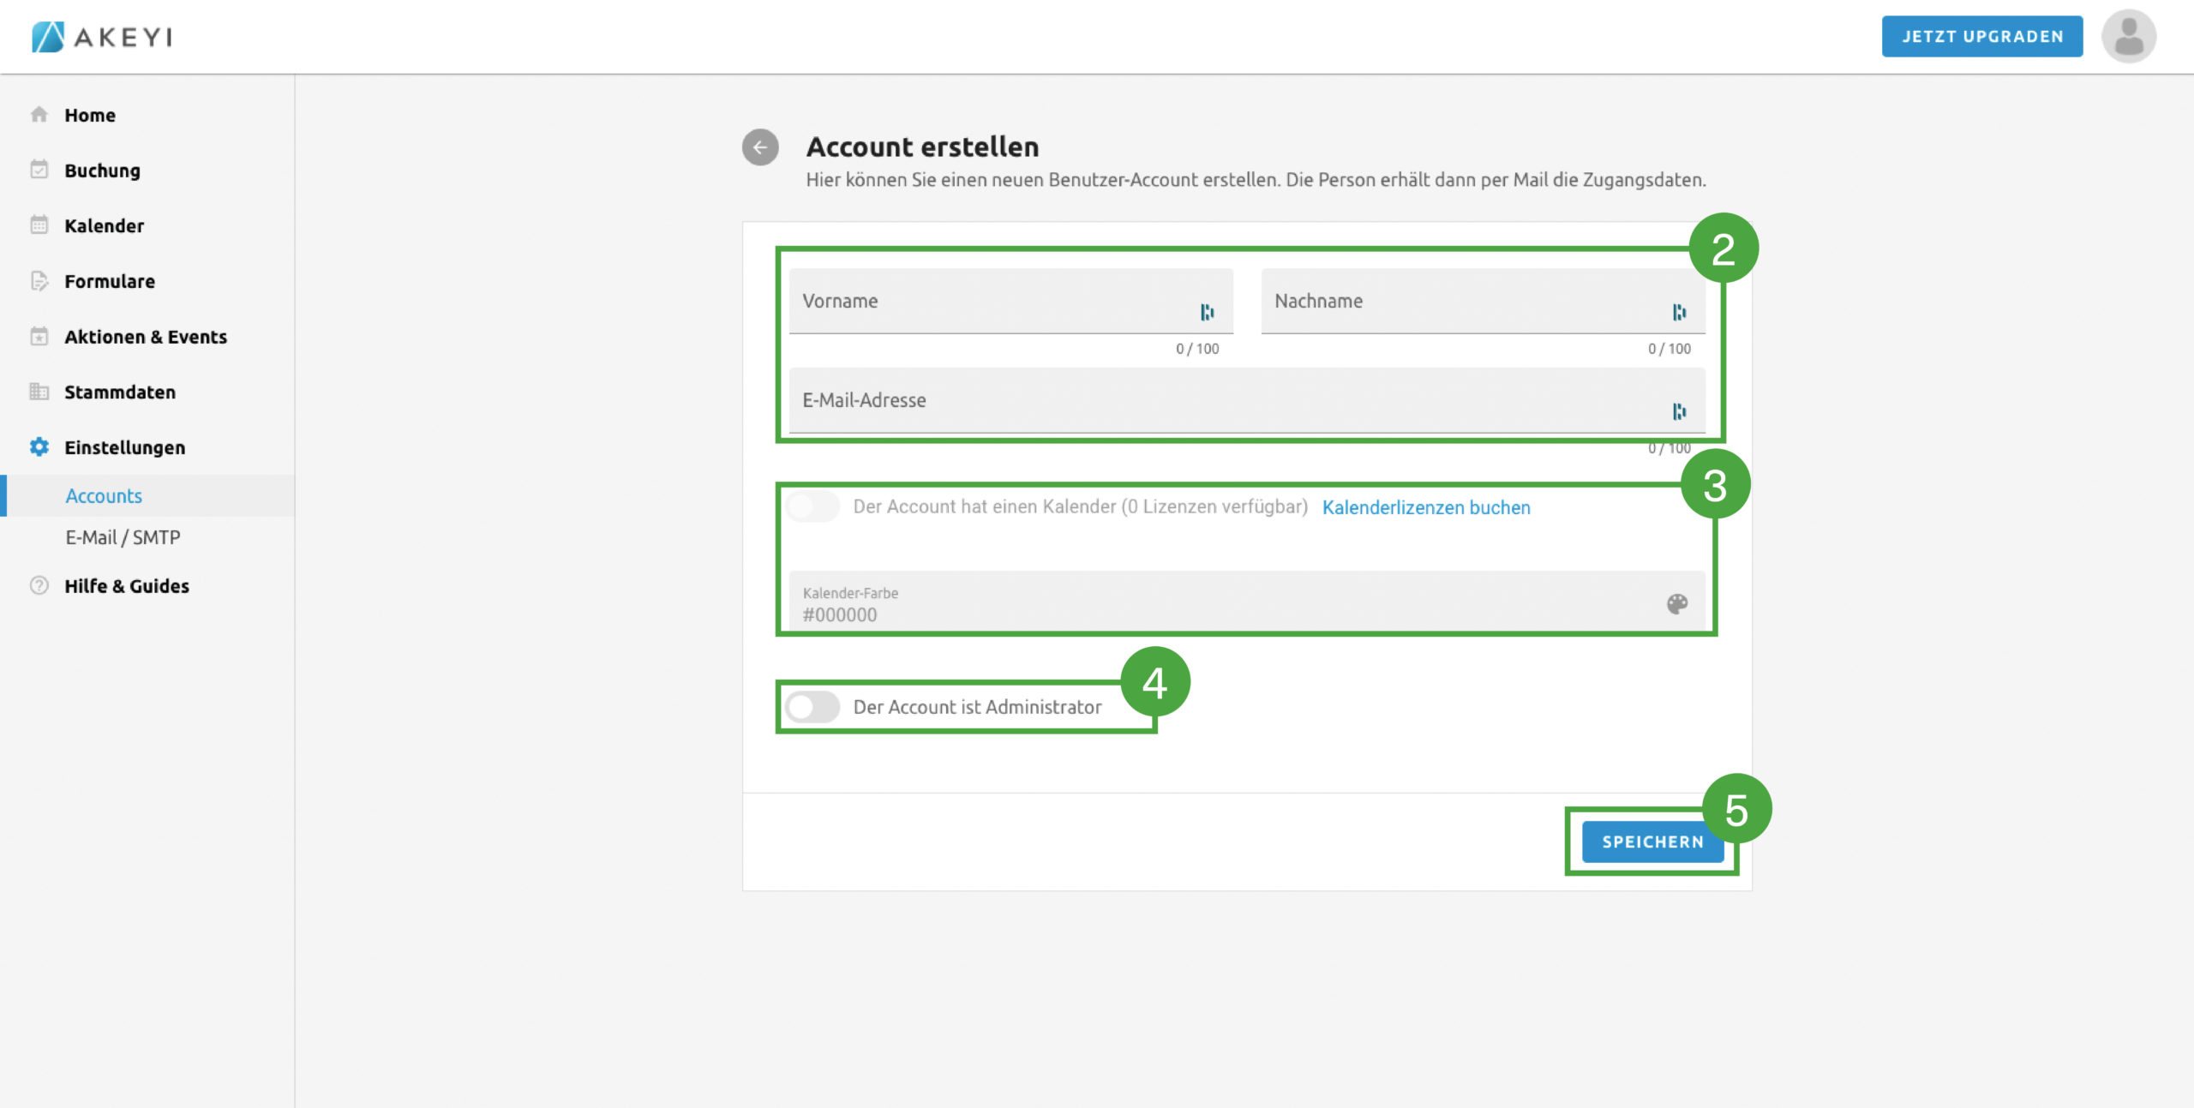Toggle the Der Account hat einen Kalender switch
Viewport: 2194px width, 1108px height.
point(812,506)
